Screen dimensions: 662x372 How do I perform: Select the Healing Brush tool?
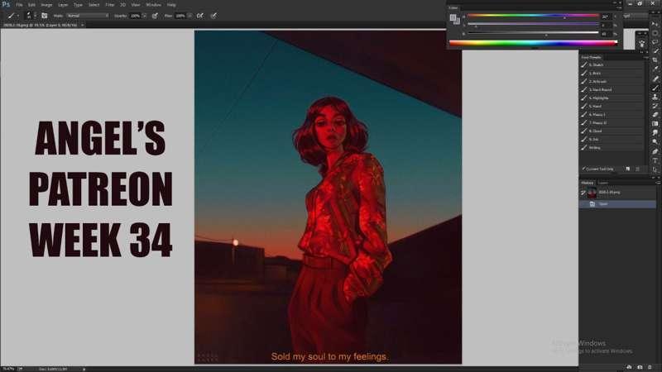(655, 79)
